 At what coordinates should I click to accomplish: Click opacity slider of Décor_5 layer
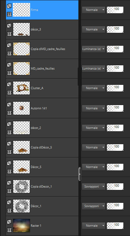click(x=115, y=167)
